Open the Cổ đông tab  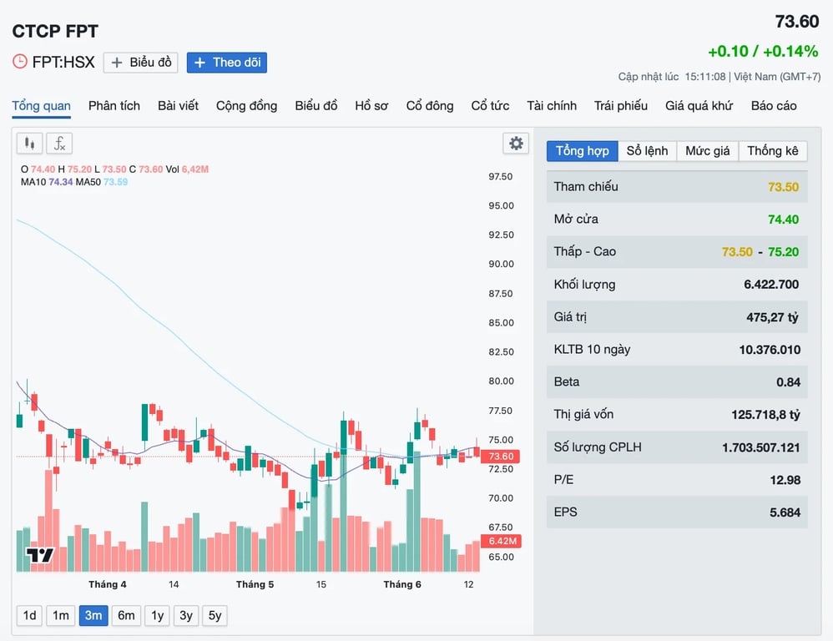coord(430,106)
